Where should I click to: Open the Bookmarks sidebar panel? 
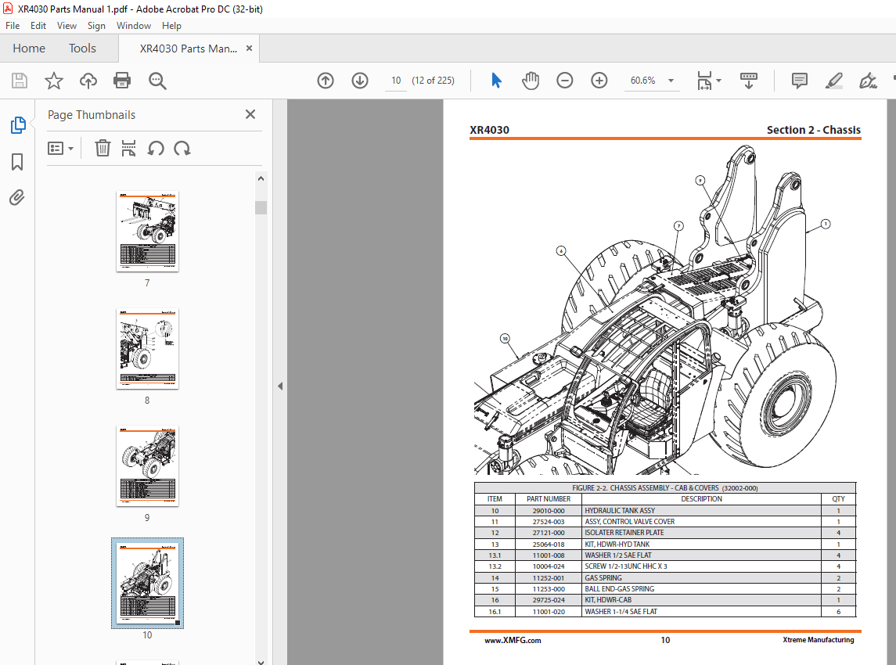point(17,162)
